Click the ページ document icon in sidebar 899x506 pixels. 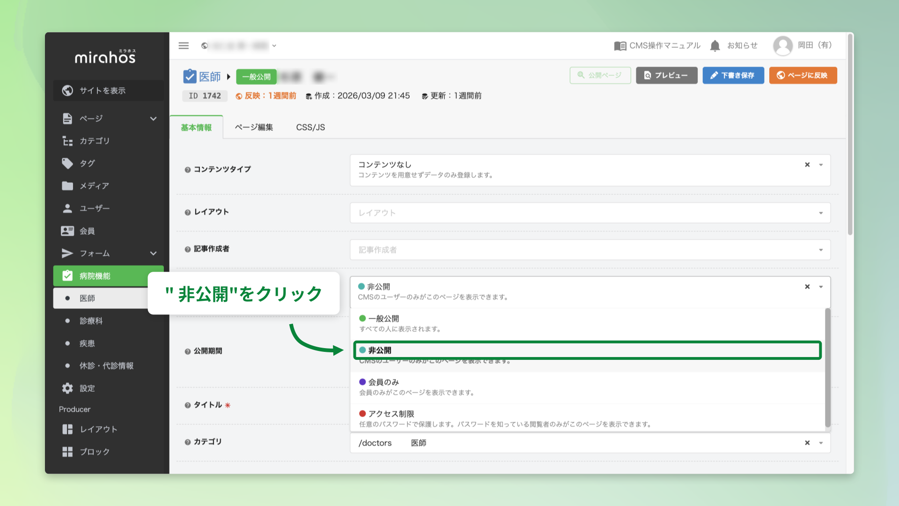tap(67, 119)
